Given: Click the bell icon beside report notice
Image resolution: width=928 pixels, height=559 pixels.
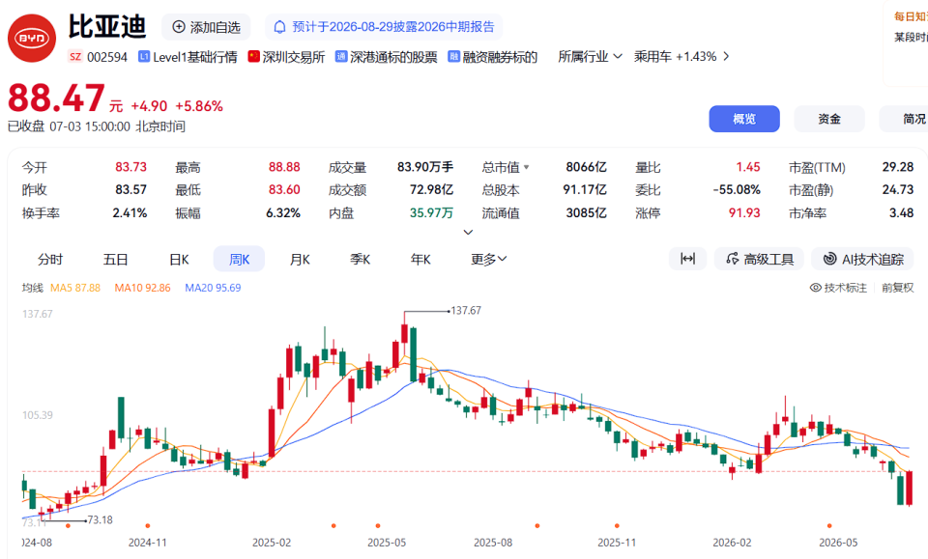Looking at the screenshot, I should pos(279,27).
